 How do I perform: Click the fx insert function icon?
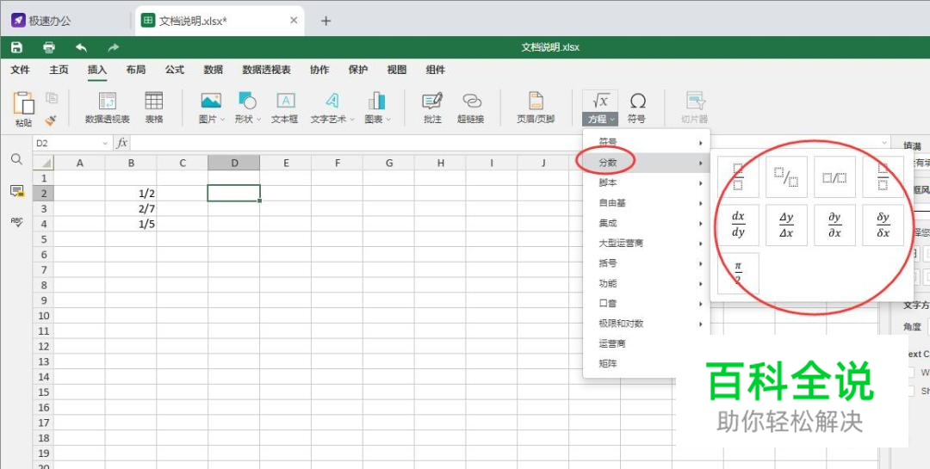click(121, 143)
